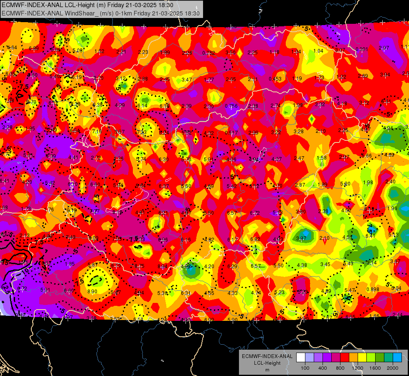Click the legend tick label 100

pos(305,368)
